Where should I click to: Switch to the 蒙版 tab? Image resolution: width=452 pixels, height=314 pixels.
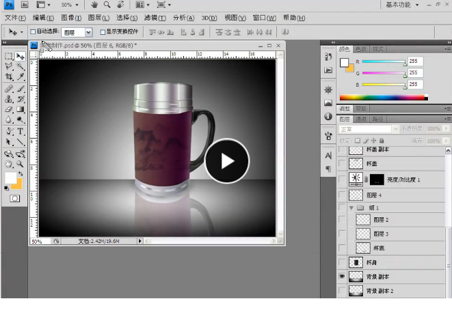pos(360,109)
